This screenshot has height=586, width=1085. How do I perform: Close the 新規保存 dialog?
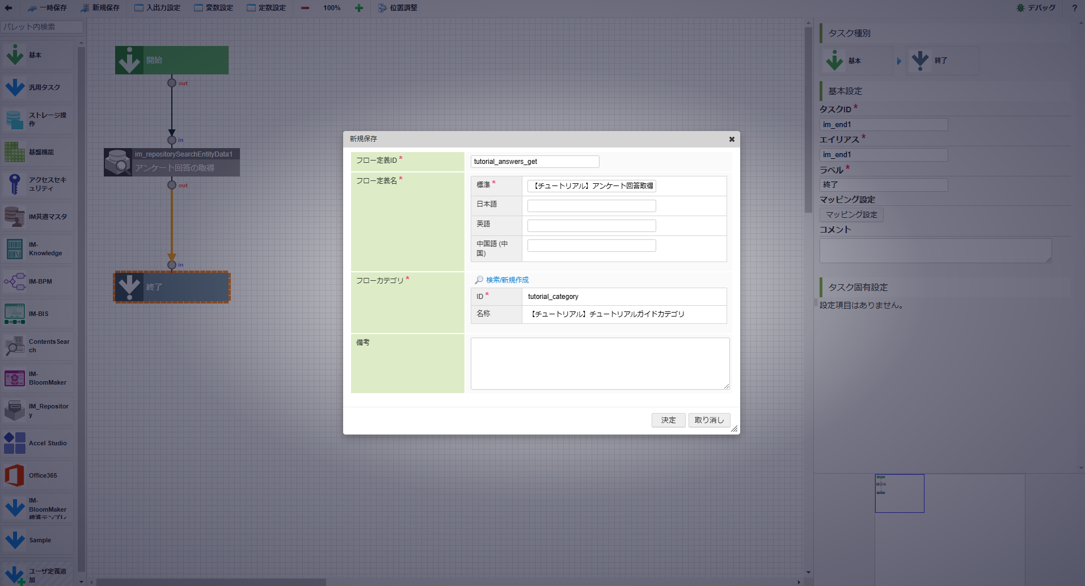point(732,139)
